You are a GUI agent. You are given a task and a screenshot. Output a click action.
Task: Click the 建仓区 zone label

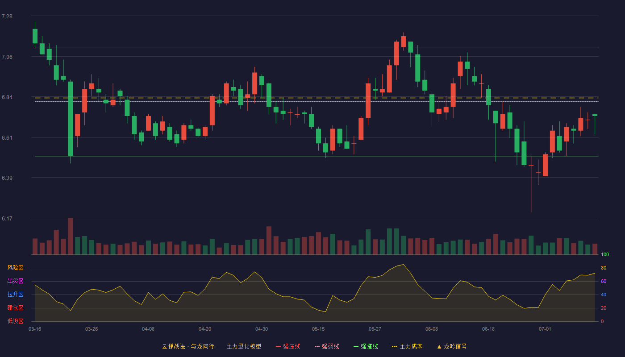15,308
